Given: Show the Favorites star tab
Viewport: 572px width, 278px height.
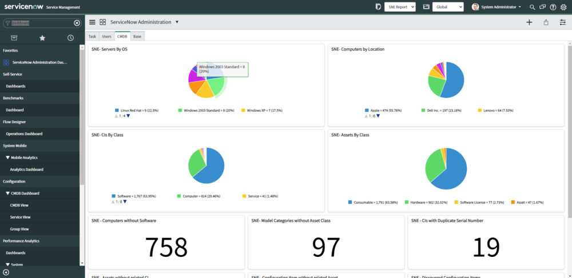Looking at the screenshot, I should click(x=42, y=38).
